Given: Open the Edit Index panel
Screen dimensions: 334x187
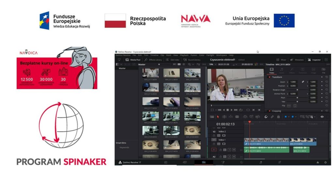Looking at the screenshot, I should point(173,60).
